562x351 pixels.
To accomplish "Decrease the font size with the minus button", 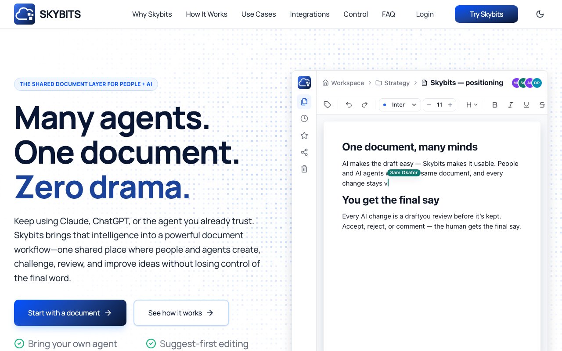I will pos(429,105).
